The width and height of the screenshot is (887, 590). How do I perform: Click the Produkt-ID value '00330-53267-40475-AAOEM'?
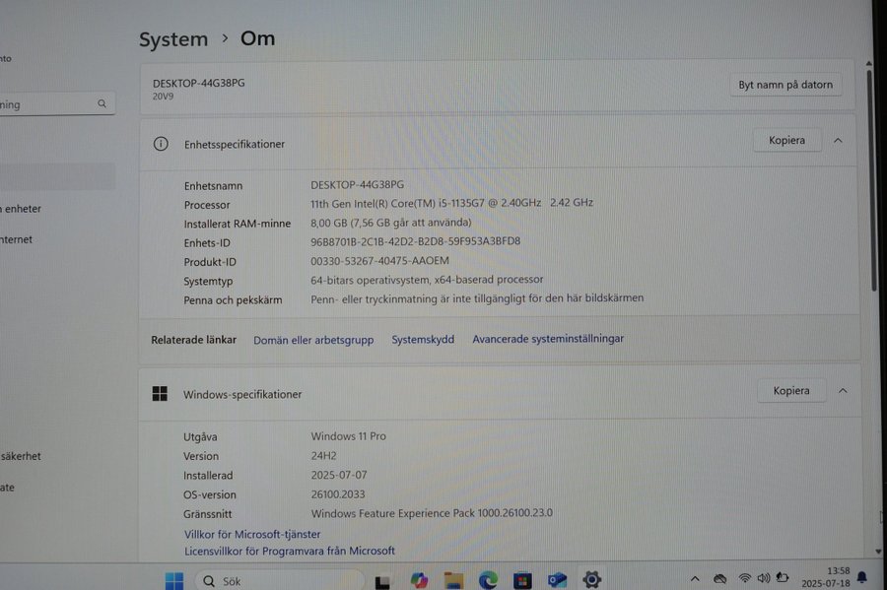(x=379, y=261)
